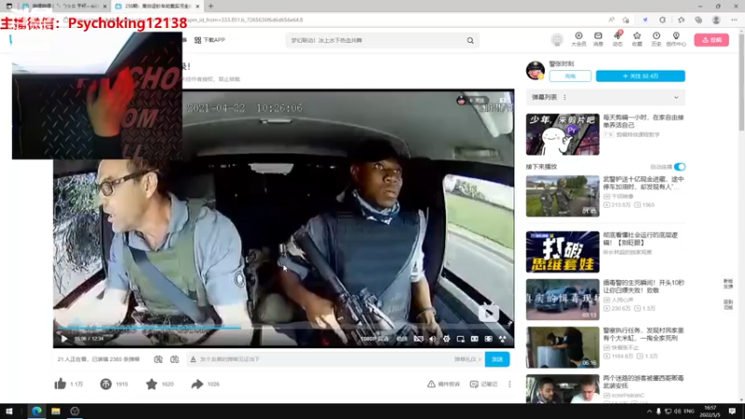Mute the video volume icon

click(432, 339)
